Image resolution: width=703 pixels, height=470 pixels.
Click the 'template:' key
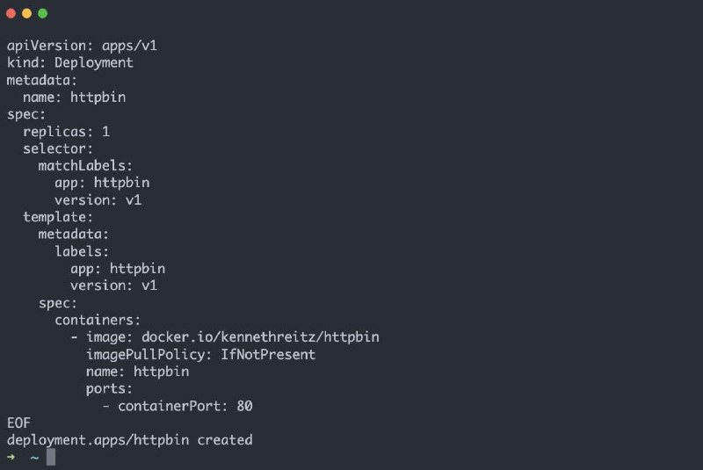(x=58, y=217)
